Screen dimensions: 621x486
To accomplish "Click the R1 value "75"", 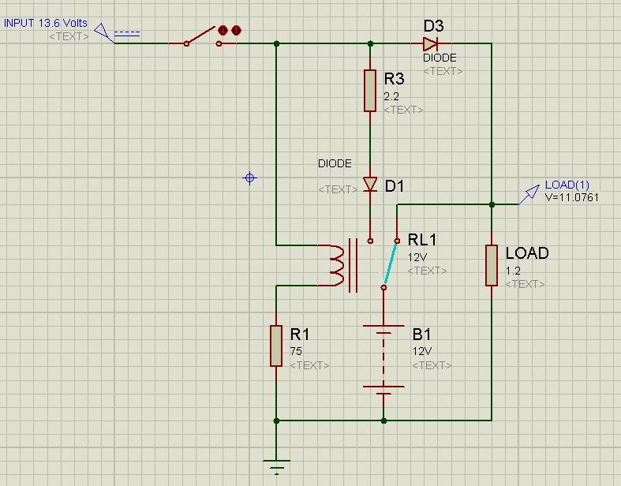I will pos(297,352).
